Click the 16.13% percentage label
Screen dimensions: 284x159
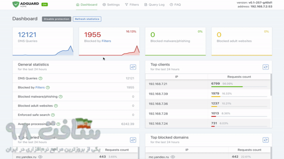(131, 31)
